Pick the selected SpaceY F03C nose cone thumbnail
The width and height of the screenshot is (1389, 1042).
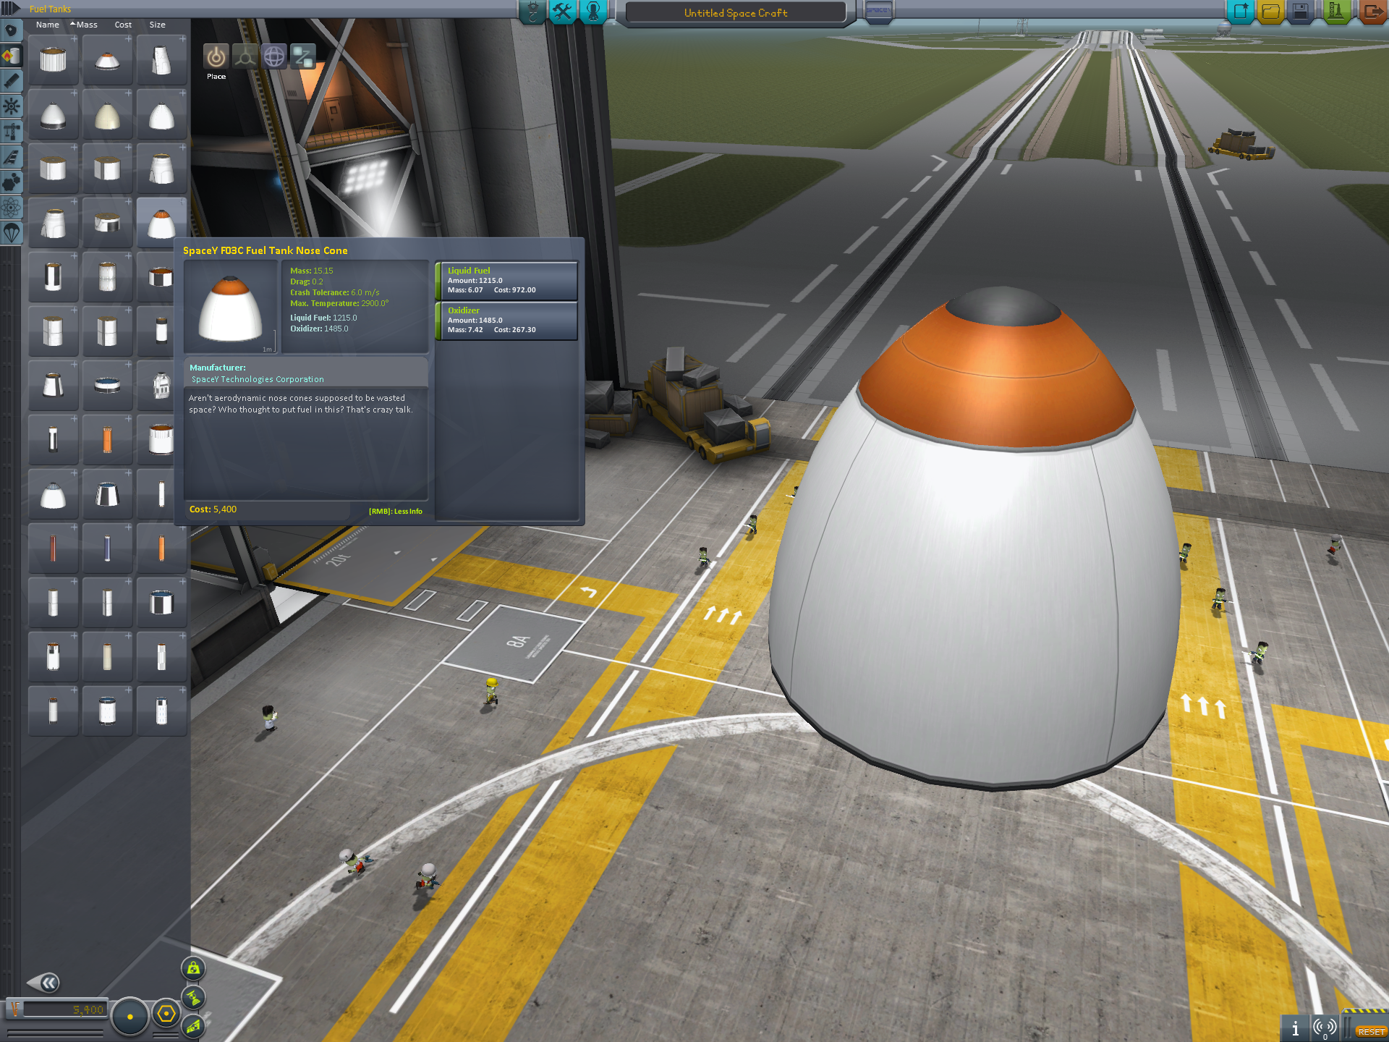pos(161,223)
